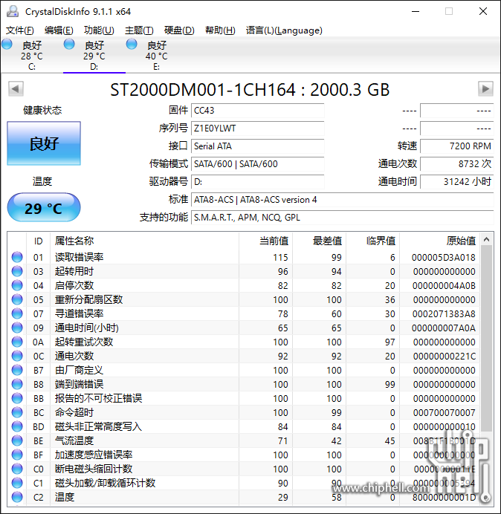
Task: Click the transfer mode field SATA/600
Action: [x=257, y=163]
